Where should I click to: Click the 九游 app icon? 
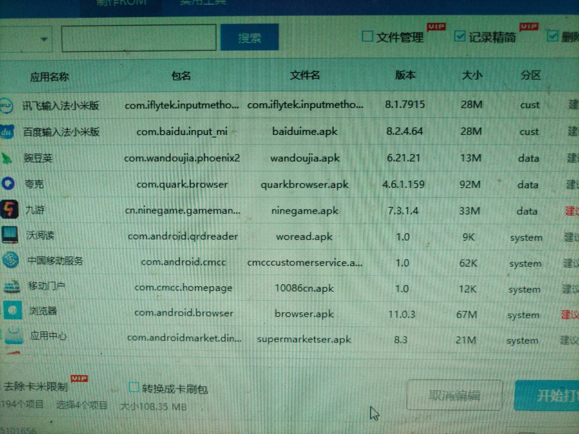click(x=9, y=209)
